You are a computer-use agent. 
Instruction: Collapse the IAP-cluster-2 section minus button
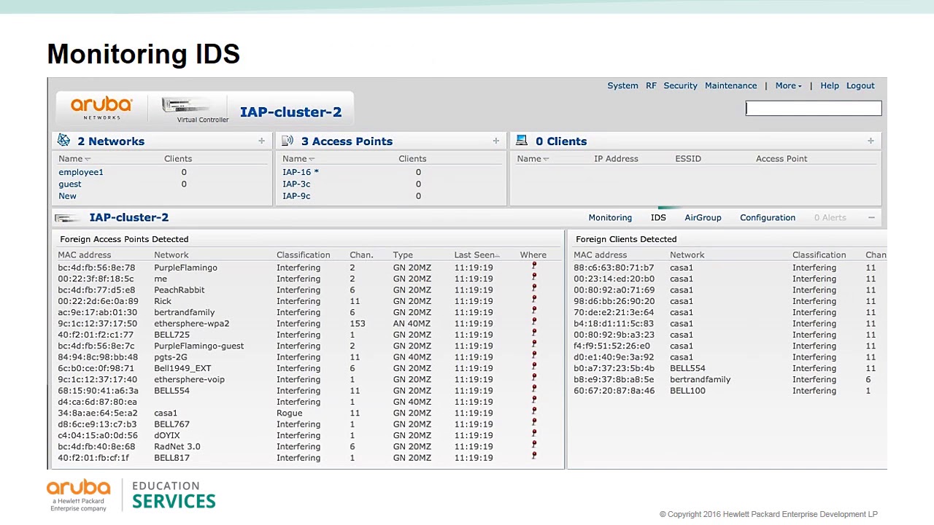(871, 217)
